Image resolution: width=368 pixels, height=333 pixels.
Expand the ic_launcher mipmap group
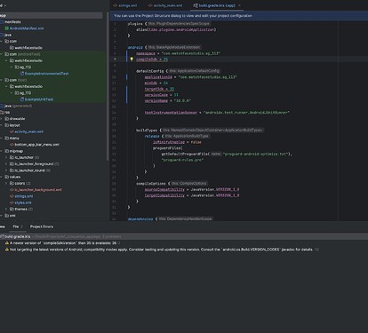tap(6, 157)
